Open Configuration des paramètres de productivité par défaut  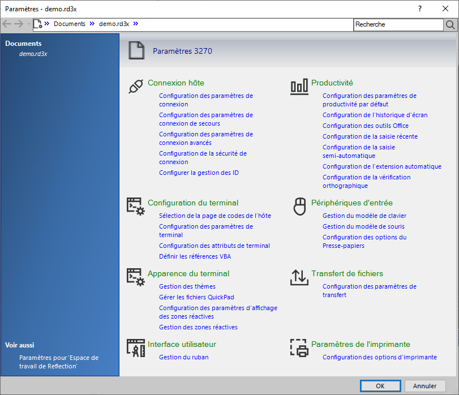pos(370,100)
